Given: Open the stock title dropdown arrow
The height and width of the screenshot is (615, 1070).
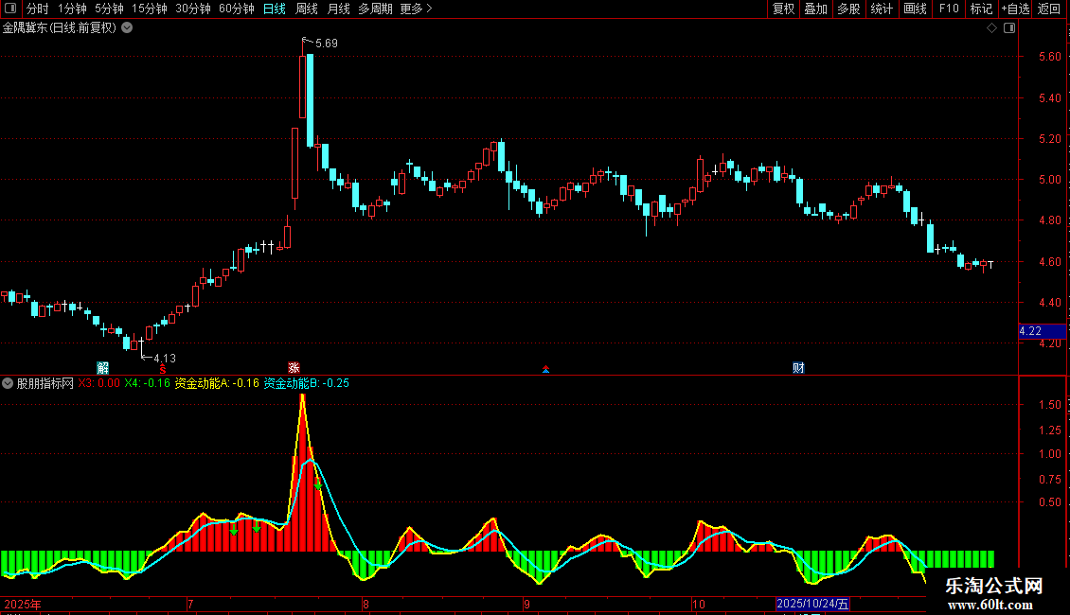Looking at the screenshot, I should (127, 28).
